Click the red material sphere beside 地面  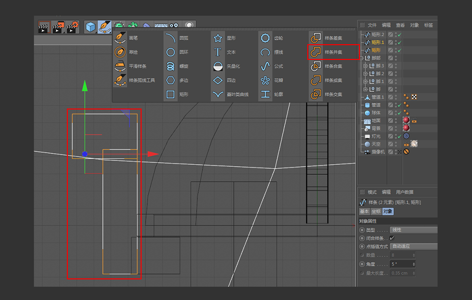pyautogui.click(x=405, y=120)
